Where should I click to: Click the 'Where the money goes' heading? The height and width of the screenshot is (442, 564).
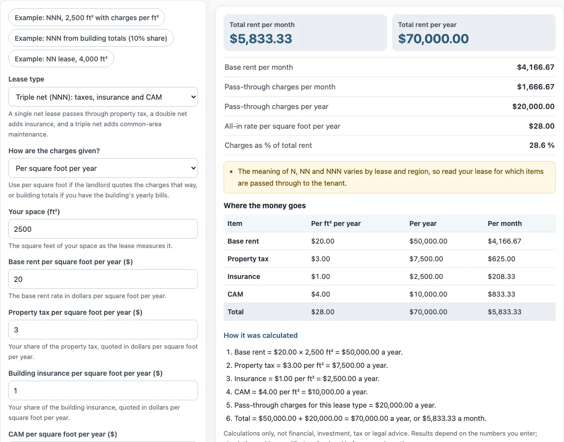tap(265, 206)
